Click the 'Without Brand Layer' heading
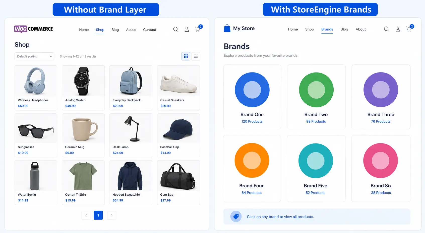 click(x=105, y=10)
